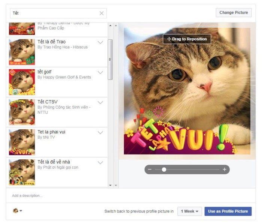The width and height of the screenshot is (262, 223).
Task: Click the Change Picture button
Action: pos(234,12)
